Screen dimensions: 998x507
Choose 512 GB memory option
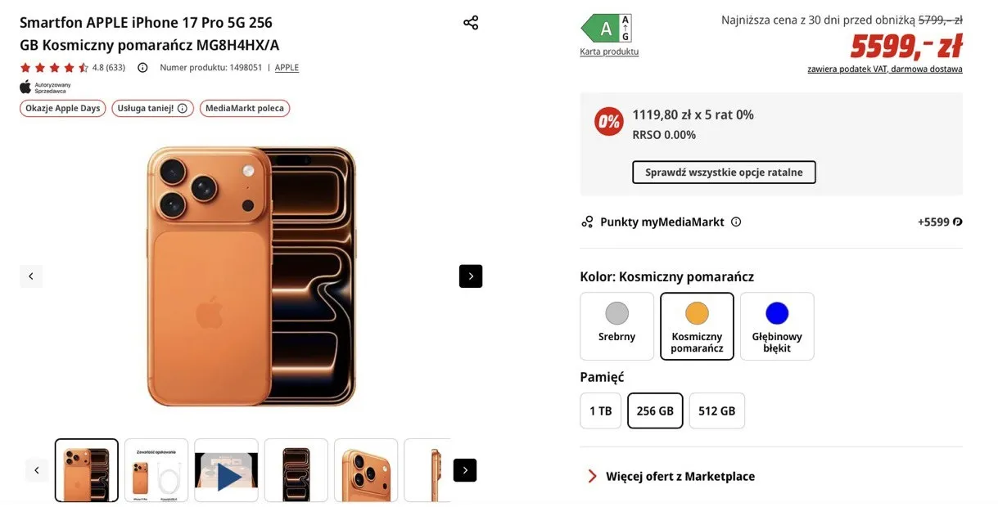click(716, 411)
